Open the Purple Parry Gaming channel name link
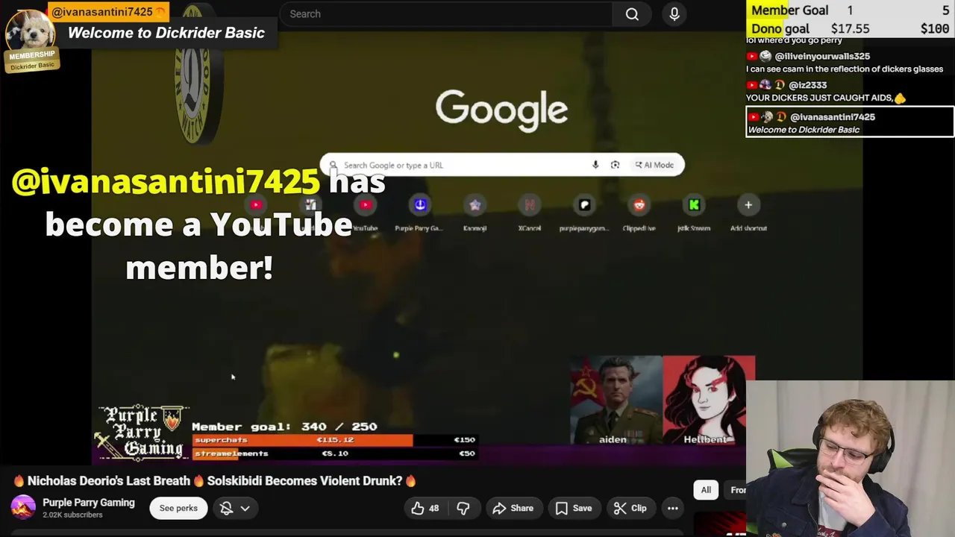 [x=89, y=503]
